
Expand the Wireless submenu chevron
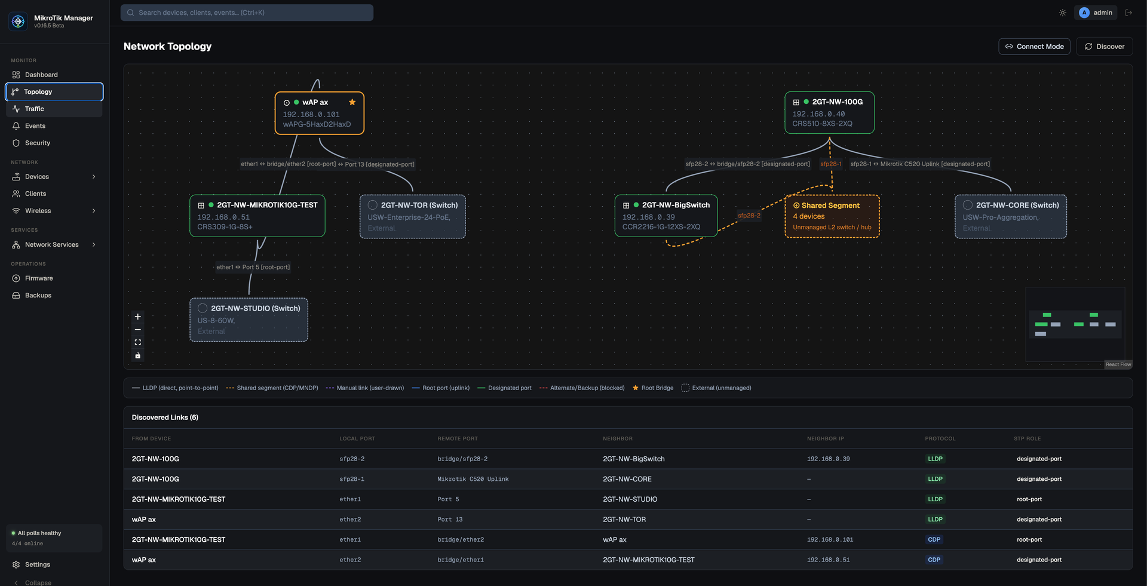point(94,211)
